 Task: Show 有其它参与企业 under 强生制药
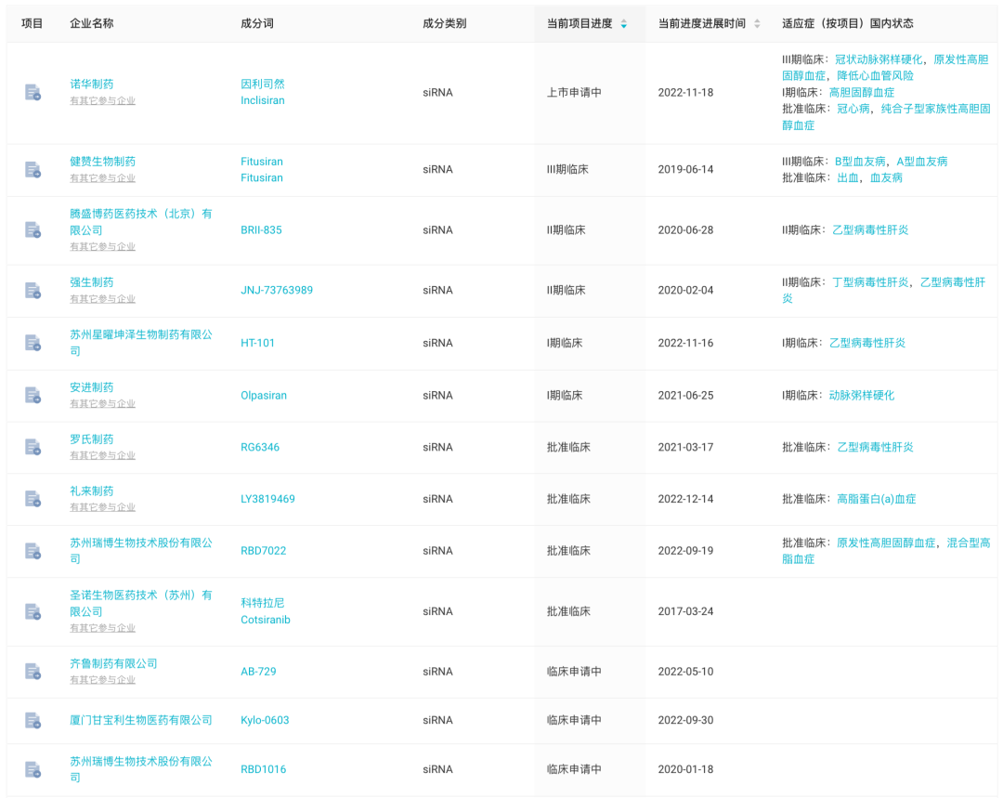point(102,299)
